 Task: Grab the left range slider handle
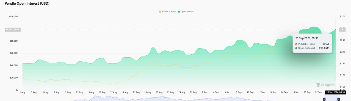tap(324, 99)
